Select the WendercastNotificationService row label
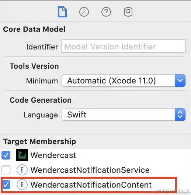Viewport: 191px width, 195px height. point(90,170)
